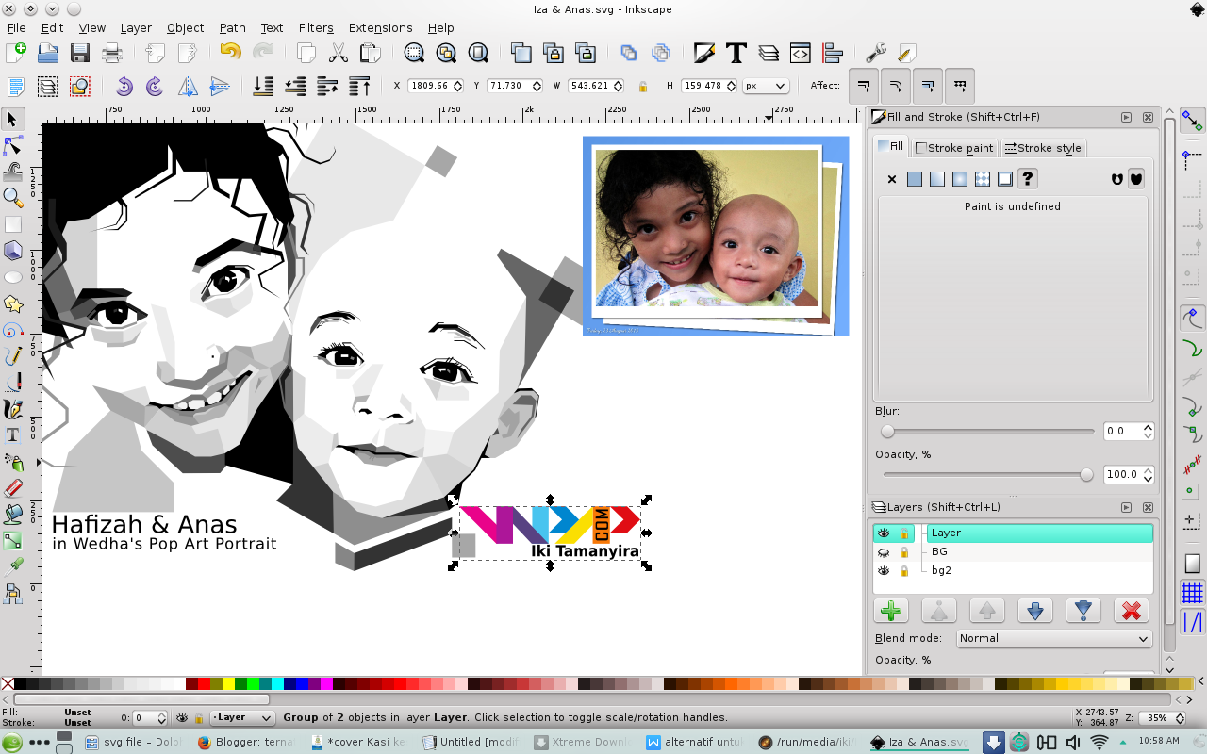This screenshot has width=1207, height=754.
Task: Switch to Blogger Firefox taskbar window
Action: pyautogui.click(x=247, y=743)
